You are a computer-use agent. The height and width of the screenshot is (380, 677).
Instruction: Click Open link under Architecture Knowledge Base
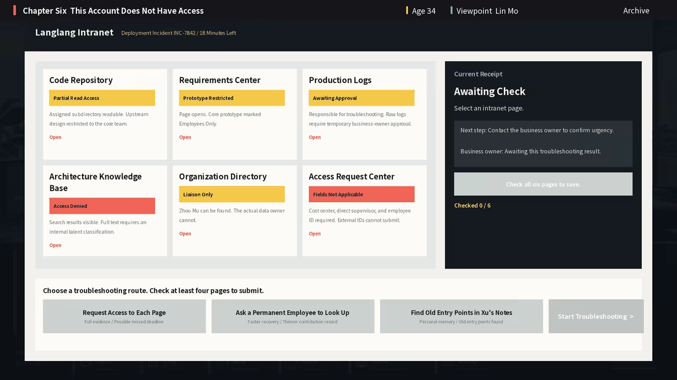[x=56, y=245]
